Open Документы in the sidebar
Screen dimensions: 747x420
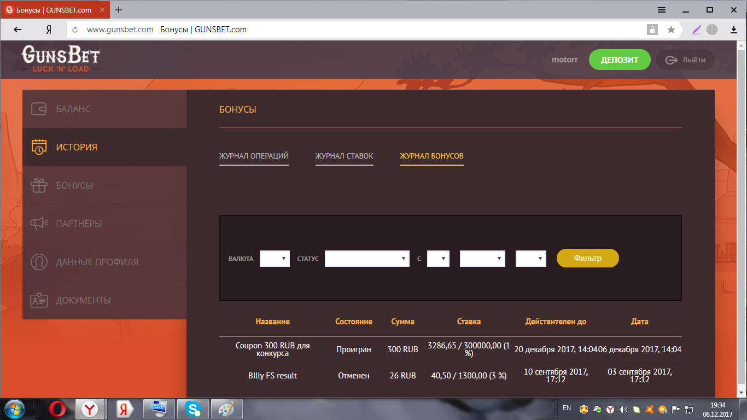tap(104, 300)
